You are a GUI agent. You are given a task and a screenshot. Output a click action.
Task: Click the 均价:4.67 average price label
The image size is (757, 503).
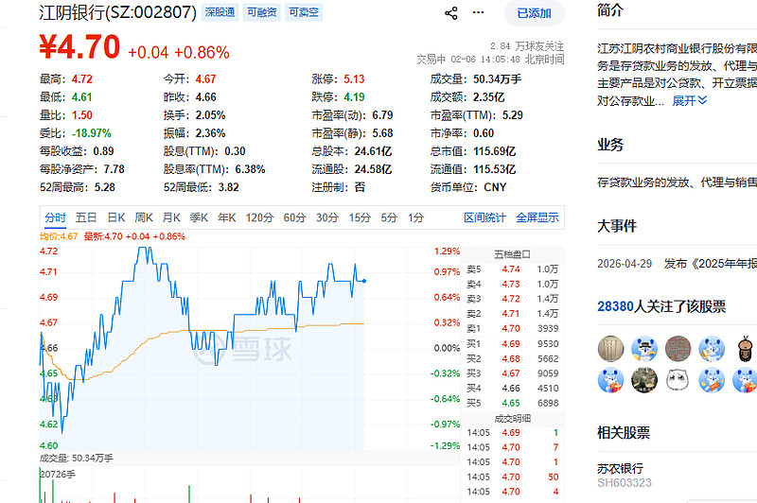(x=59, y=236)
